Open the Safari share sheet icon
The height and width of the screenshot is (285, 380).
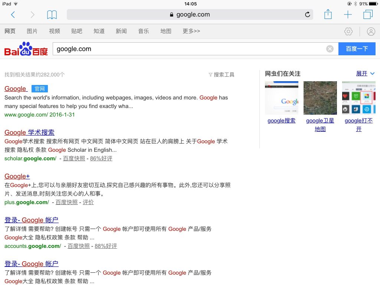tap(328, 14)
